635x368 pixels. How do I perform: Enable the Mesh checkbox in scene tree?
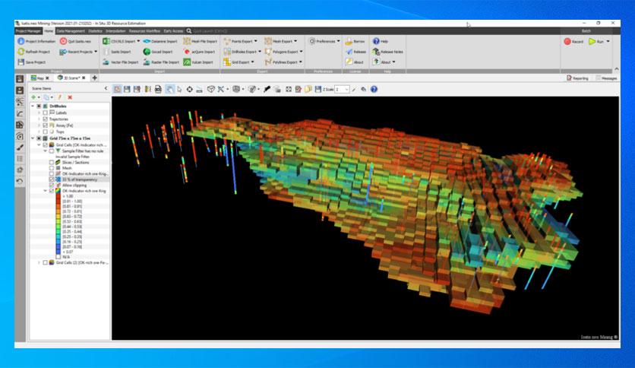point(52,168)
